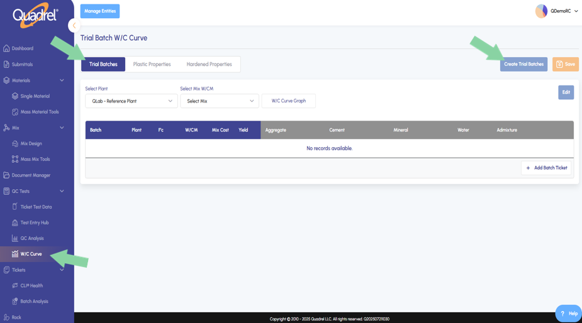The width and height of the screenshot is (582, 323).
Task: Click the plus icon of Add Batch Ticket
Action: tap(528, 168)
